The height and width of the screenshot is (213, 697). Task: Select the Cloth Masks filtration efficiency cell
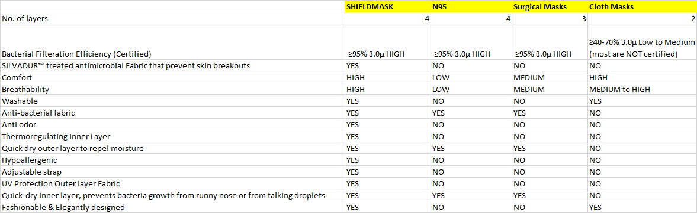[x=642, y=42]
